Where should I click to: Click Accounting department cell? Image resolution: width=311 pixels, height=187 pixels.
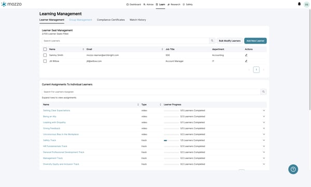[218, 55]
